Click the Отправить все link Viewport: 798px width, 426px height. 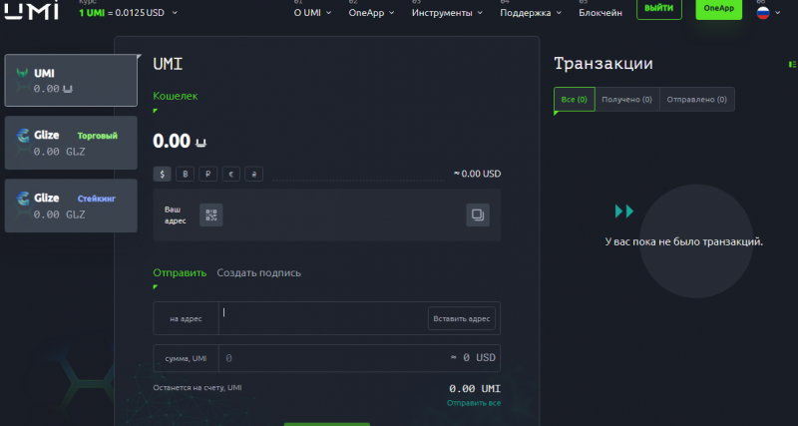tap(474, 403)
